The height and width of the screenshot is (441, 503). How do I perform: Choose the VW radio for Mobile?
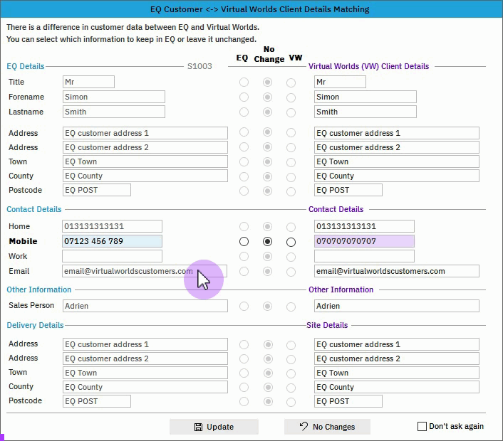(x=291, y=242)
